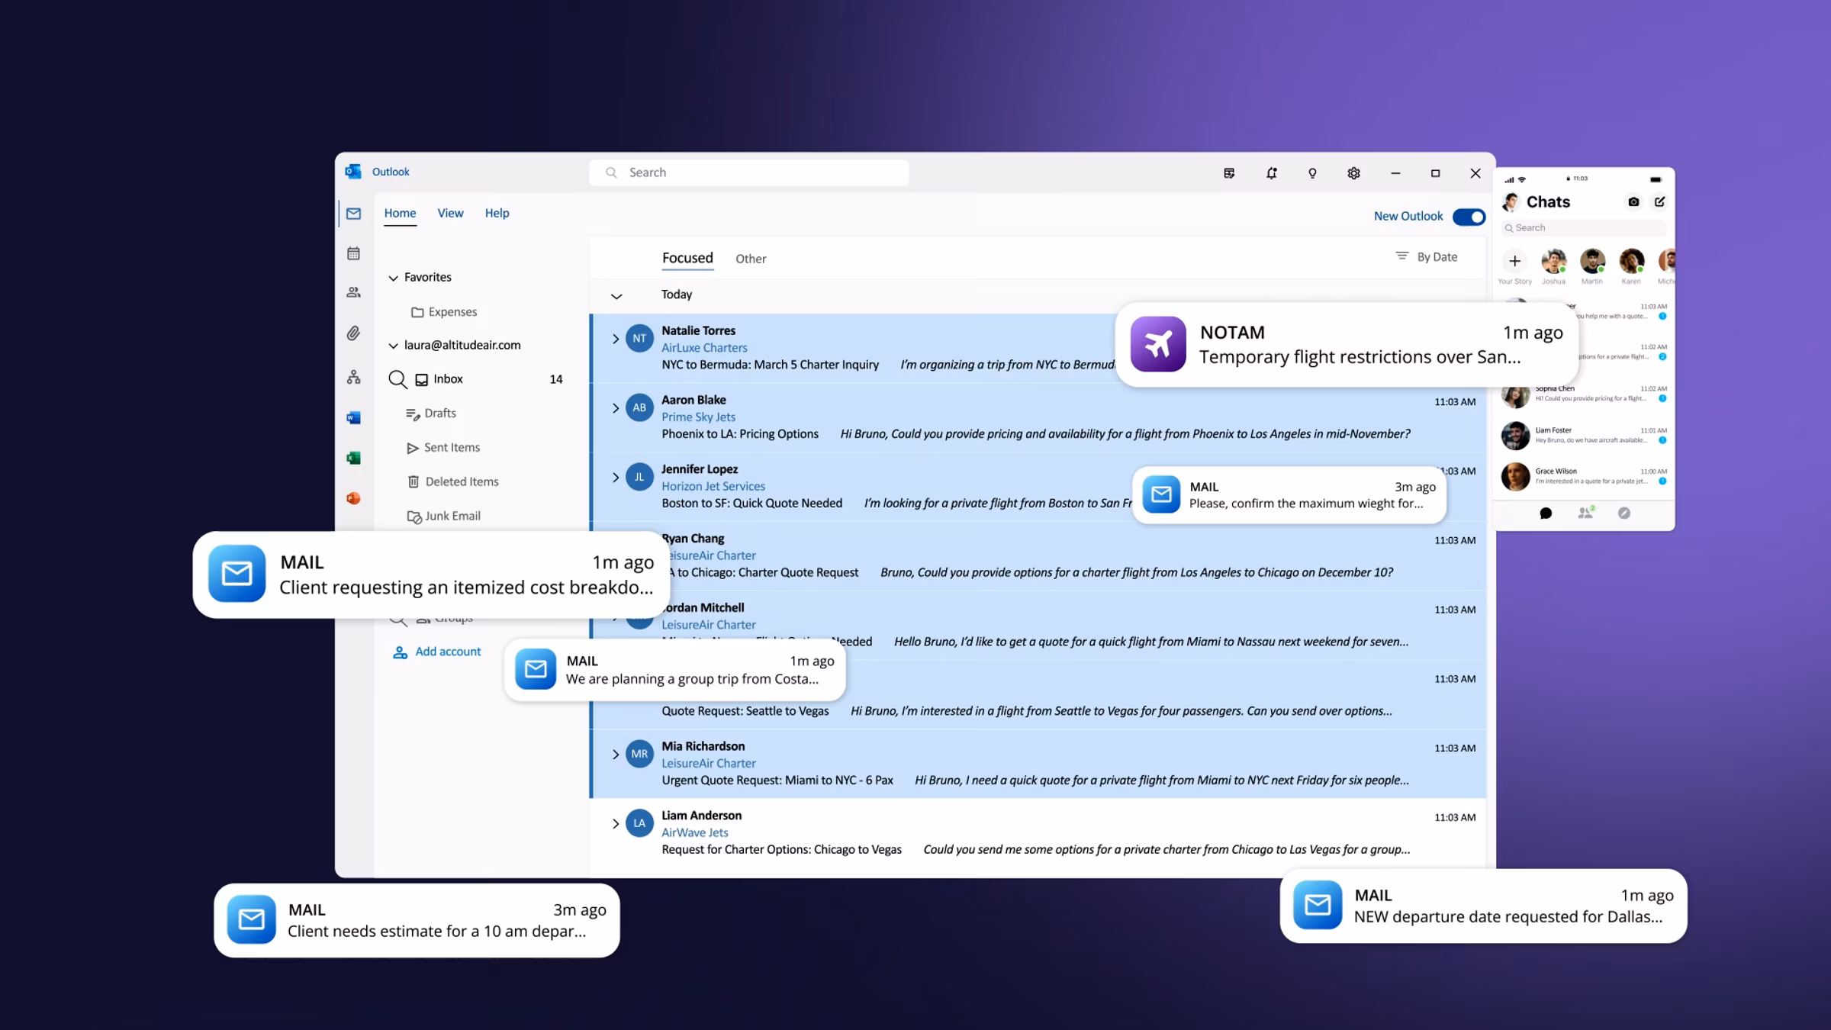Compose a new chat with pencil icon
The height and width of the screenshot is (1030, 1831).
click(1659, 201)
